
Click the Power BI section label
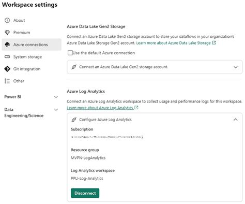pos(13,97)
